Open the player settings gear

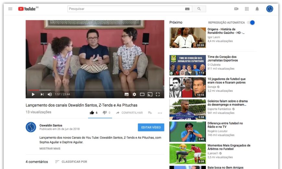click(x=134, y=94)
